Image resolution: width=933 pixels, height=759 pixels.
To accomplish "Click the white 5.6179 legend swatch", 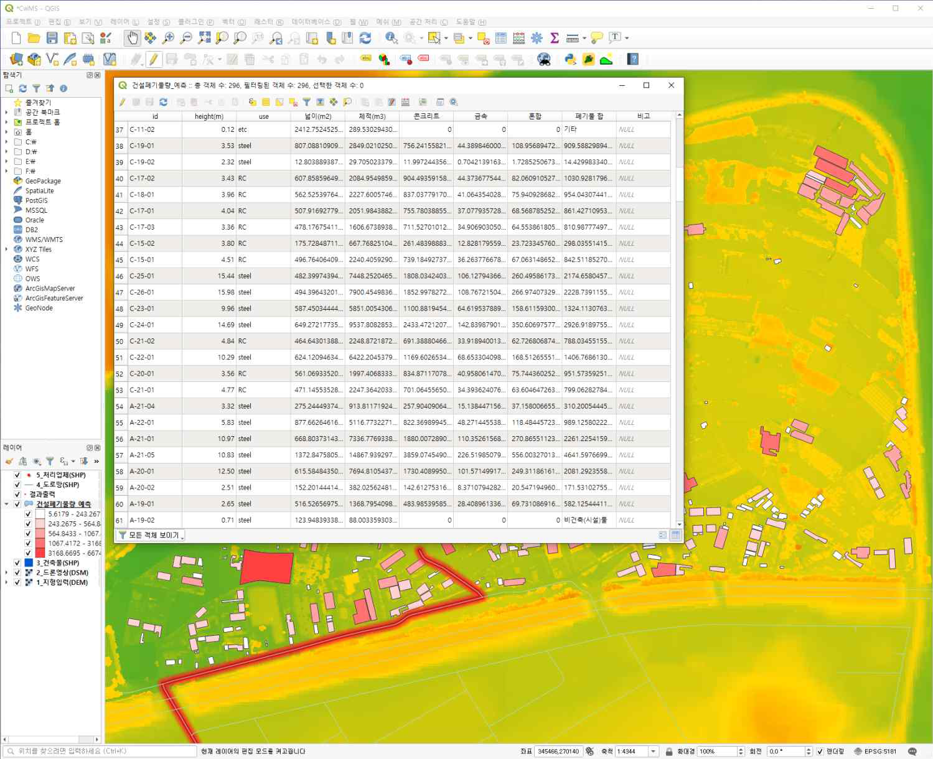I will click(x=40, y=514).
